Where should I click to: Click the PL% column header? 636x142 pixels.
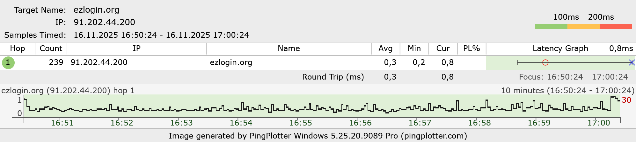(472, 48)
